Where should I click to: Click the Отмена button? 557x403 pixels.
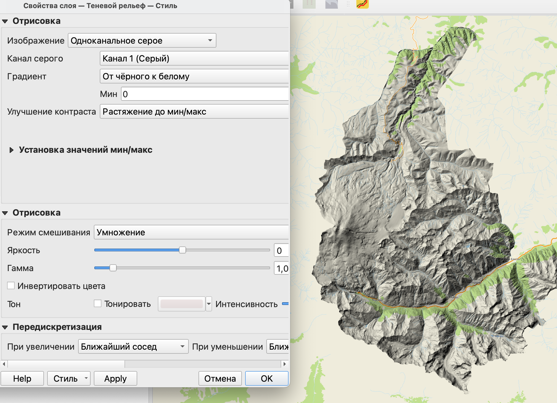coord(220,378)
